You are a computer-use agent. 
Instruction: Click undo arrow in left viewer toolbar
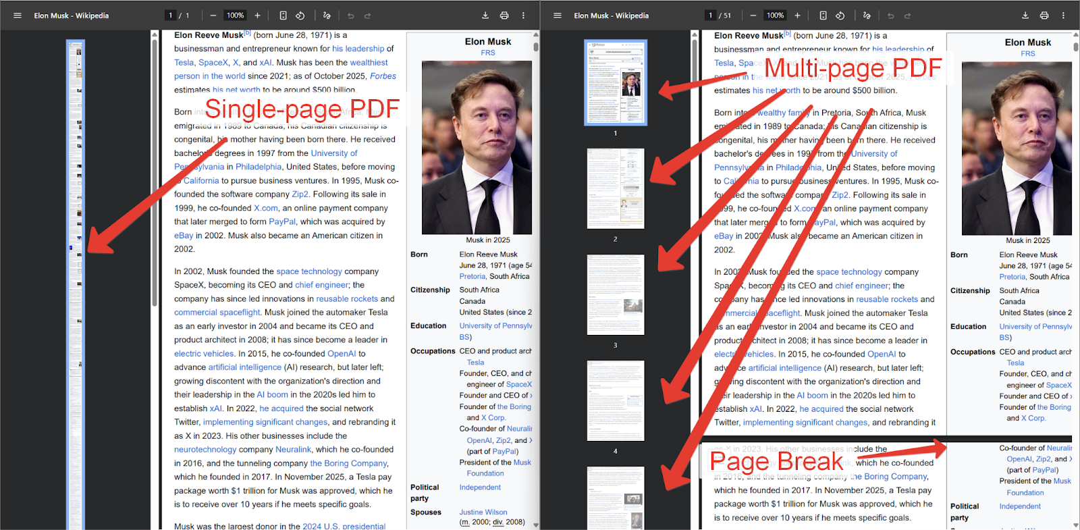coord(351,16)
